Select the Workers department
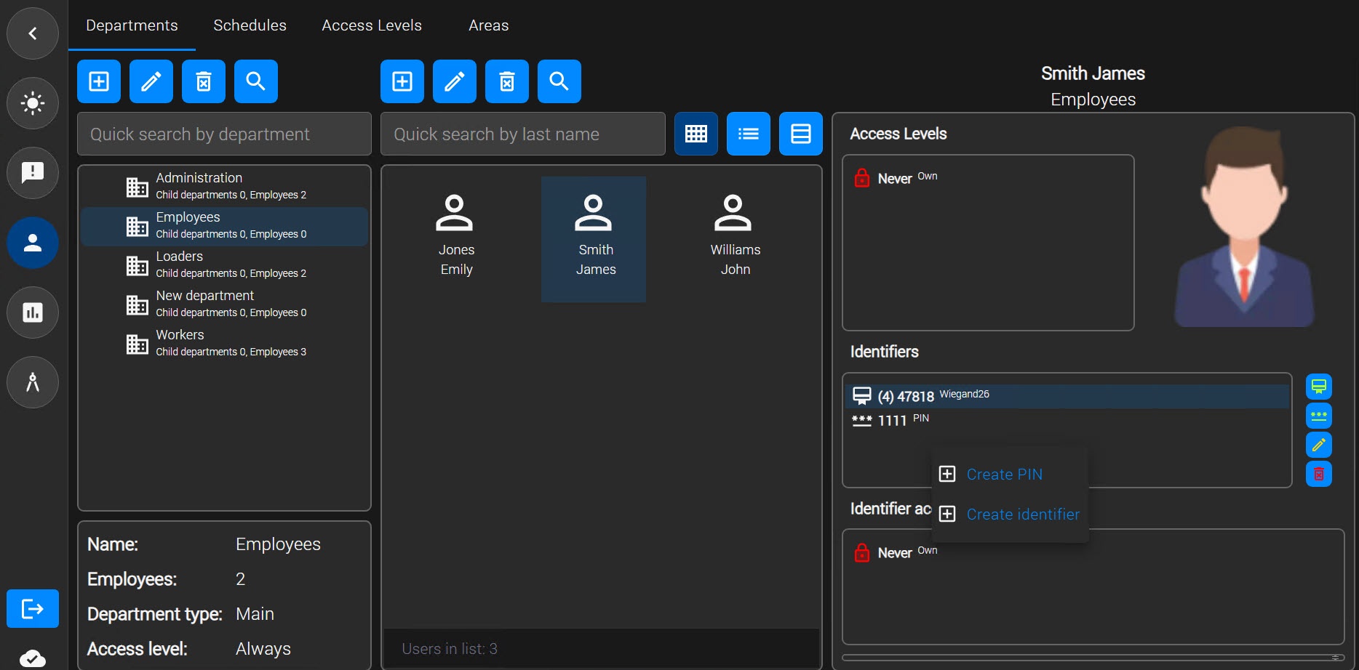 [x=224, y=344]
